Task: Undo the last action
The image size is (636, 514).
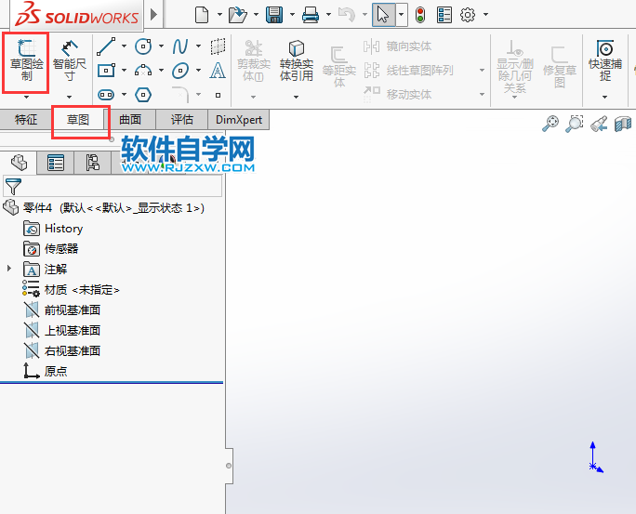Action: coord(347,15)
